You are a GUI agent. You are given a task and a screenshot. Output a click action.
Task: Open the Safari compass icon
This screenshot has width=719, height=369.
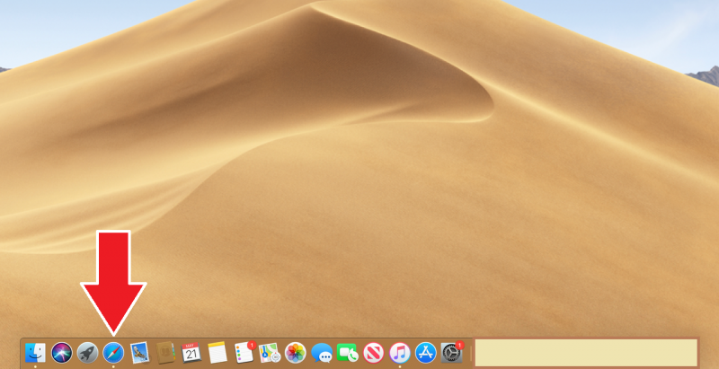pyautogui.click(x=113, y=352)
